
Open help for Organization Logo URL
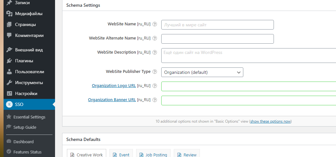[155, 86]
